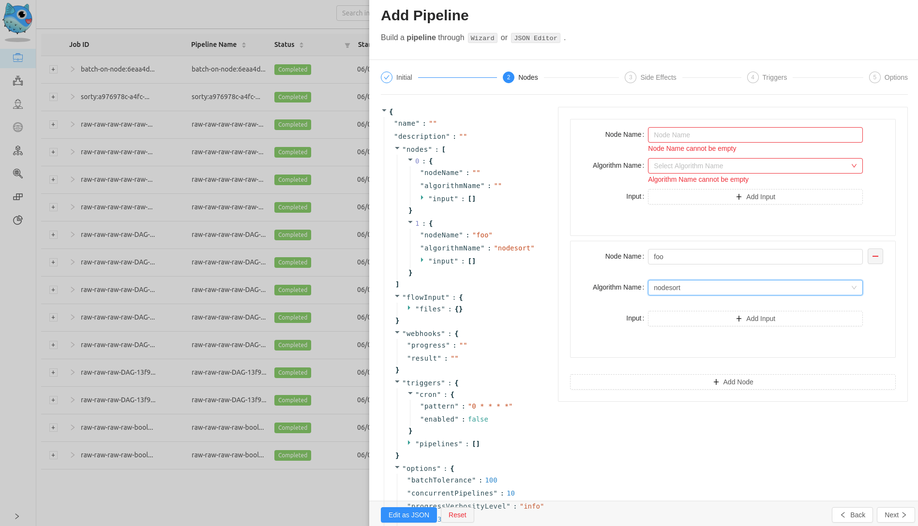Expand the batch-on-node job row plus toggle
The width and height of the screenshot is (918, 526).
tap(53, 70)
